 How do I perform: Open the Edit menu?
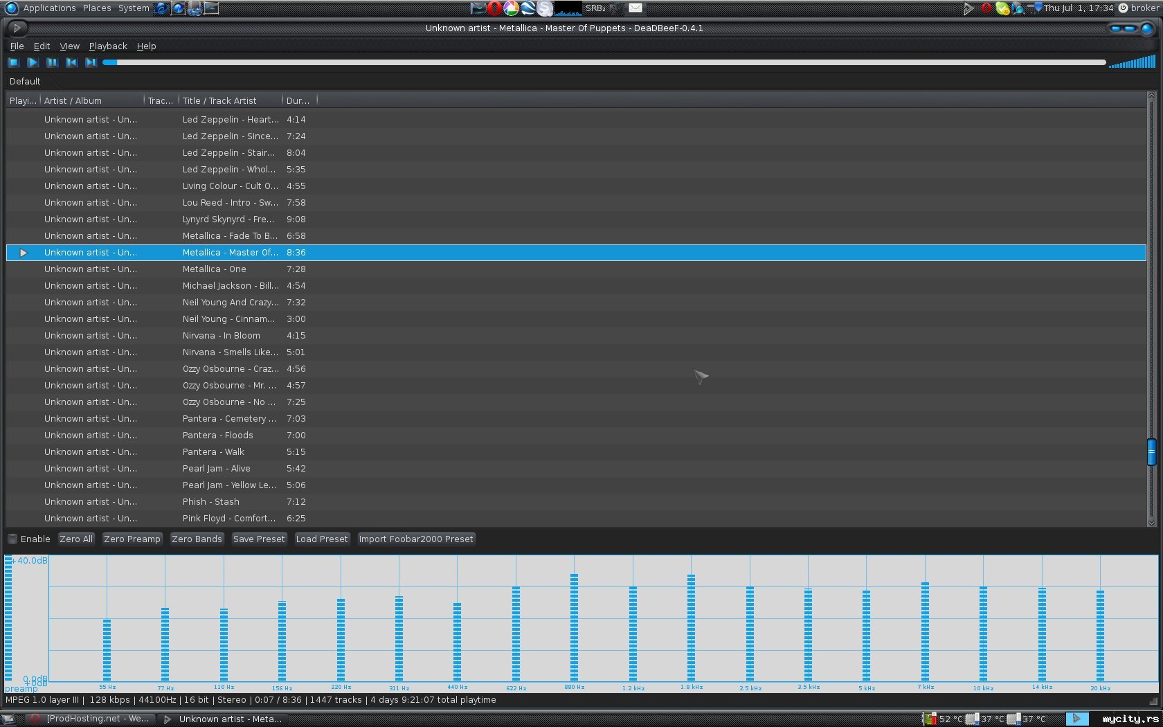tap(42, 46)
